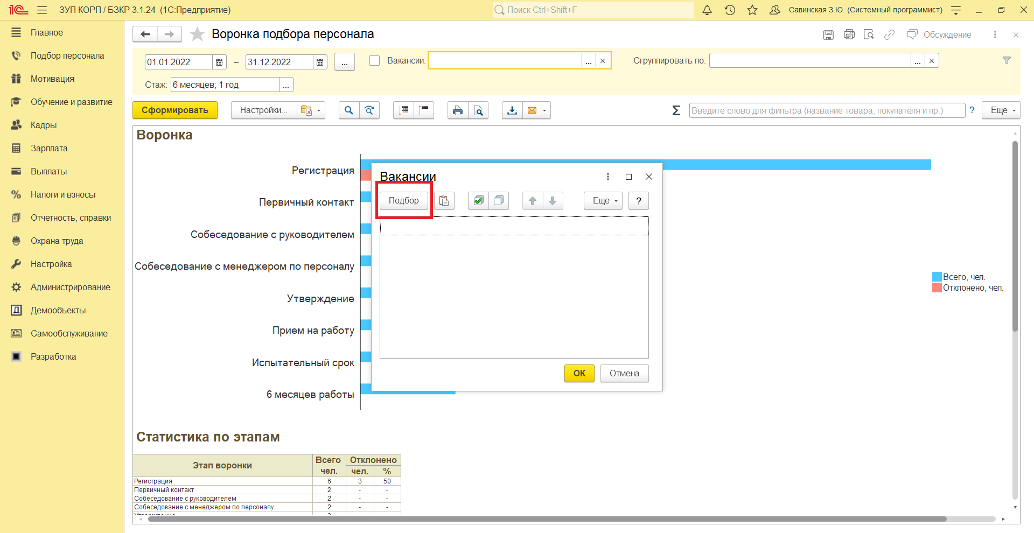
Task: Confirm selection with OK button
Action: point(579,373)
